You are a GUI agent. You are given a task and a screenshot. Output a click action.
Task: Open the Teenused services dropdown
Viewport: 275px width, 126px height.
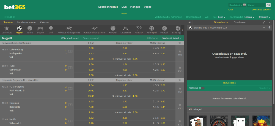[x=265, y=17]
